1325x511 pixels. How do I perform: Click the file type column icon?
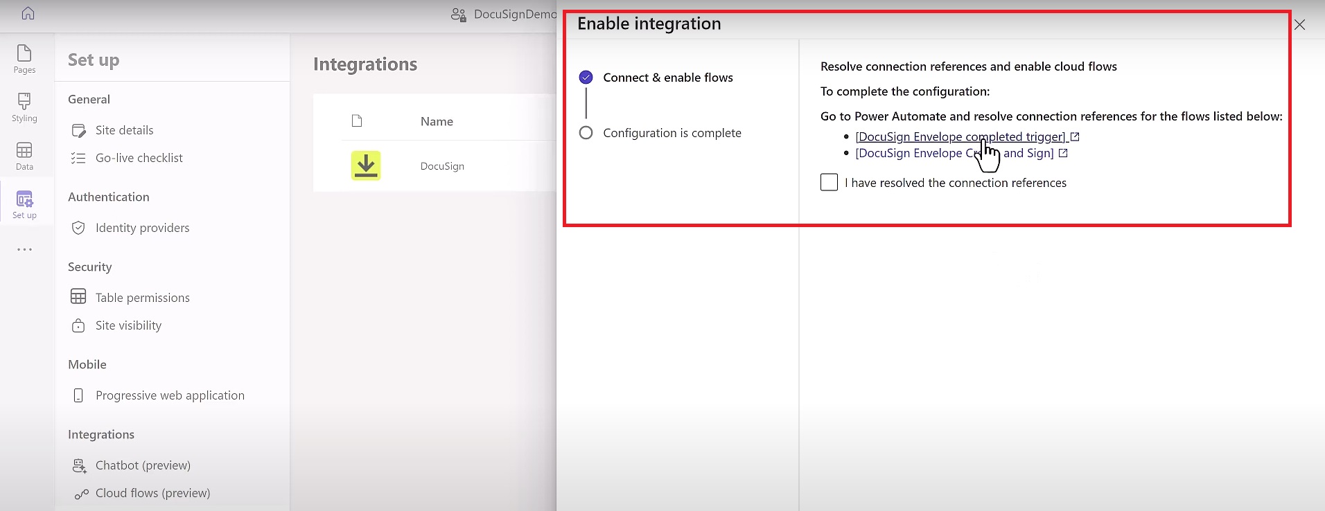click(x=357, y=121)
